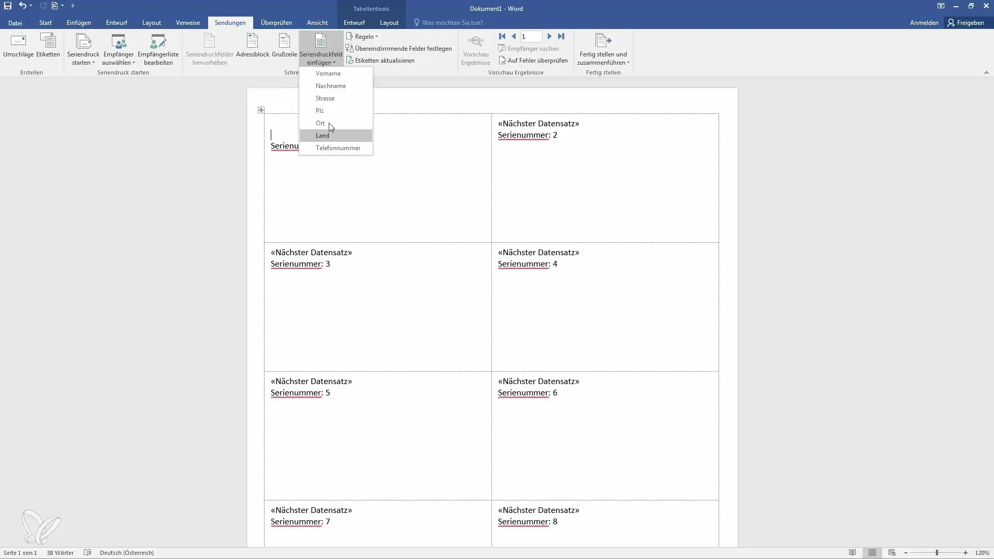Click the Seite 1 von 1 status indicator
The width and height of the screenshot is (994, 559).
click(20, 553)
